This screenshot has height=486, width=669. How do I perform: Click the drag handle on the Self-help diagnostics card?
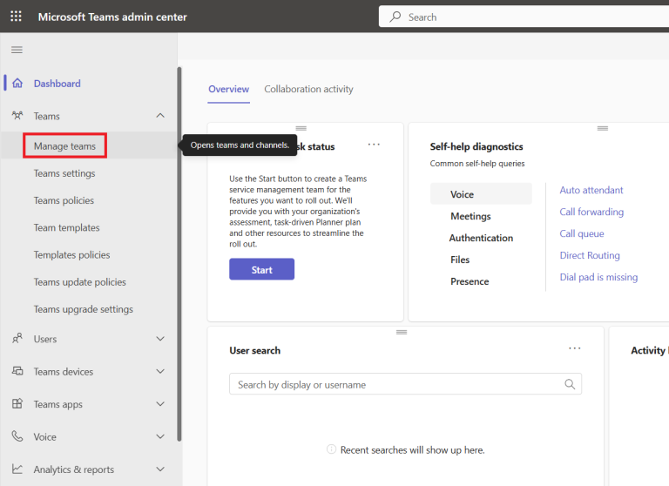coord(603,128)
